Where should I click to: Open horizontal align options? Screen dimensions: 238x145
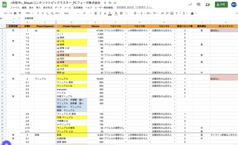(x=136, y=14)
